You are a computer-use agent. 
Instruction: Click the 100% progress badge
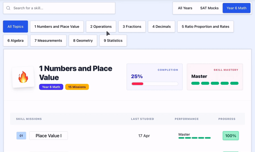click(231, 136)
